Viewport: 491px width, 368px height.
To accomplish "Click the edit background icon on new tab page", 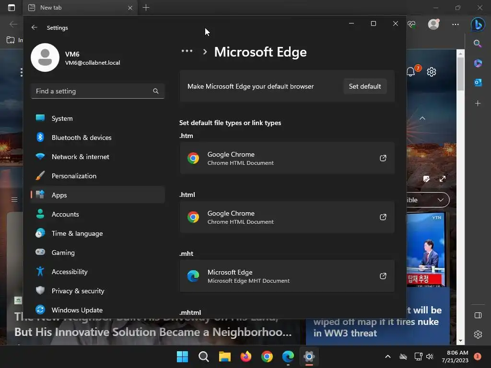I will pyautogui.click(x=426, y=179).
